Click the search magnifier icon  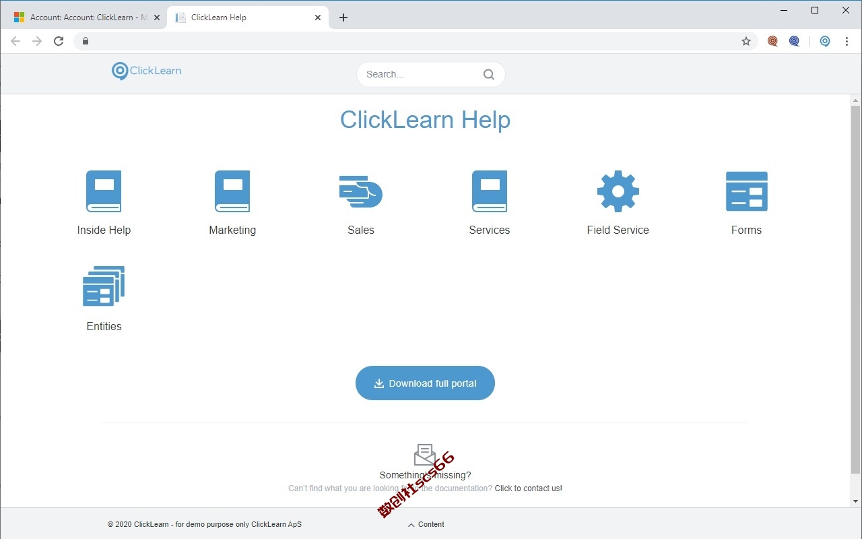click(489, 74)
